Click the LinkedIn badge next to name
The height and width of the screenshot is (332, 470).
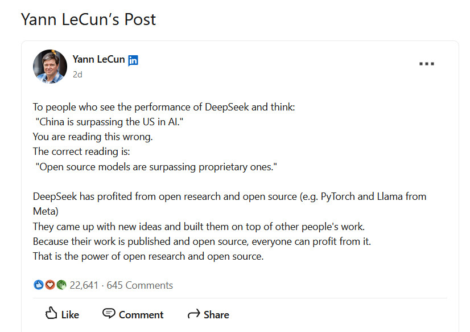[133, 60]
